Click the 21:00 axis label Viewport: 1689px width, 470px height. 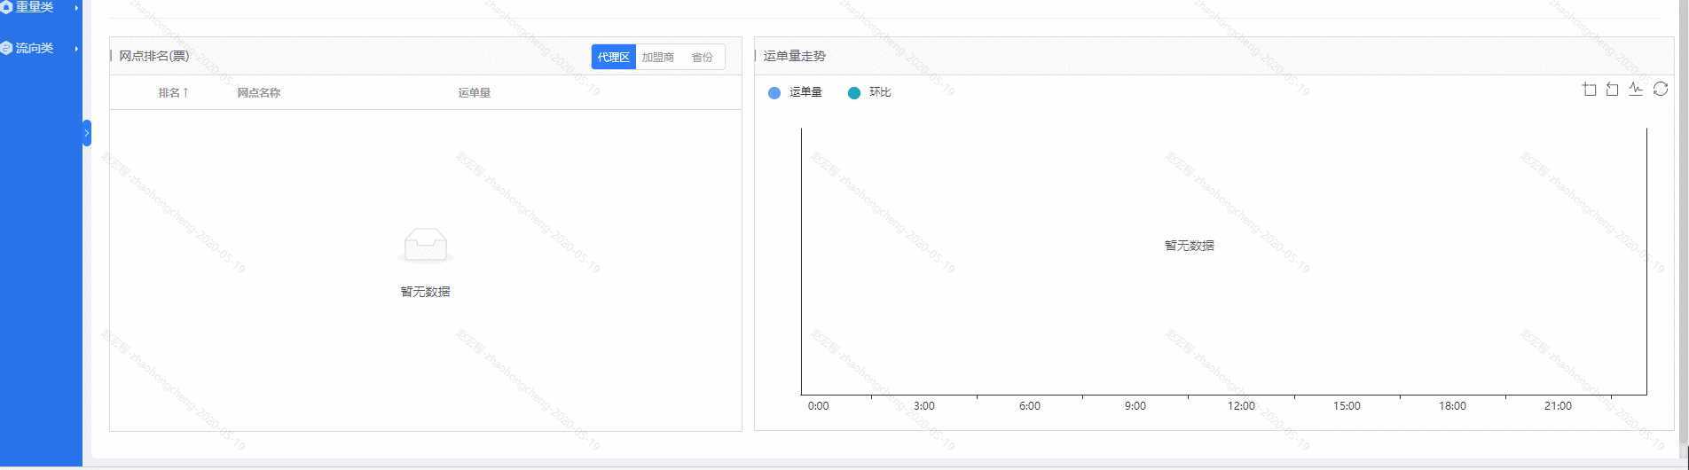1558,406
